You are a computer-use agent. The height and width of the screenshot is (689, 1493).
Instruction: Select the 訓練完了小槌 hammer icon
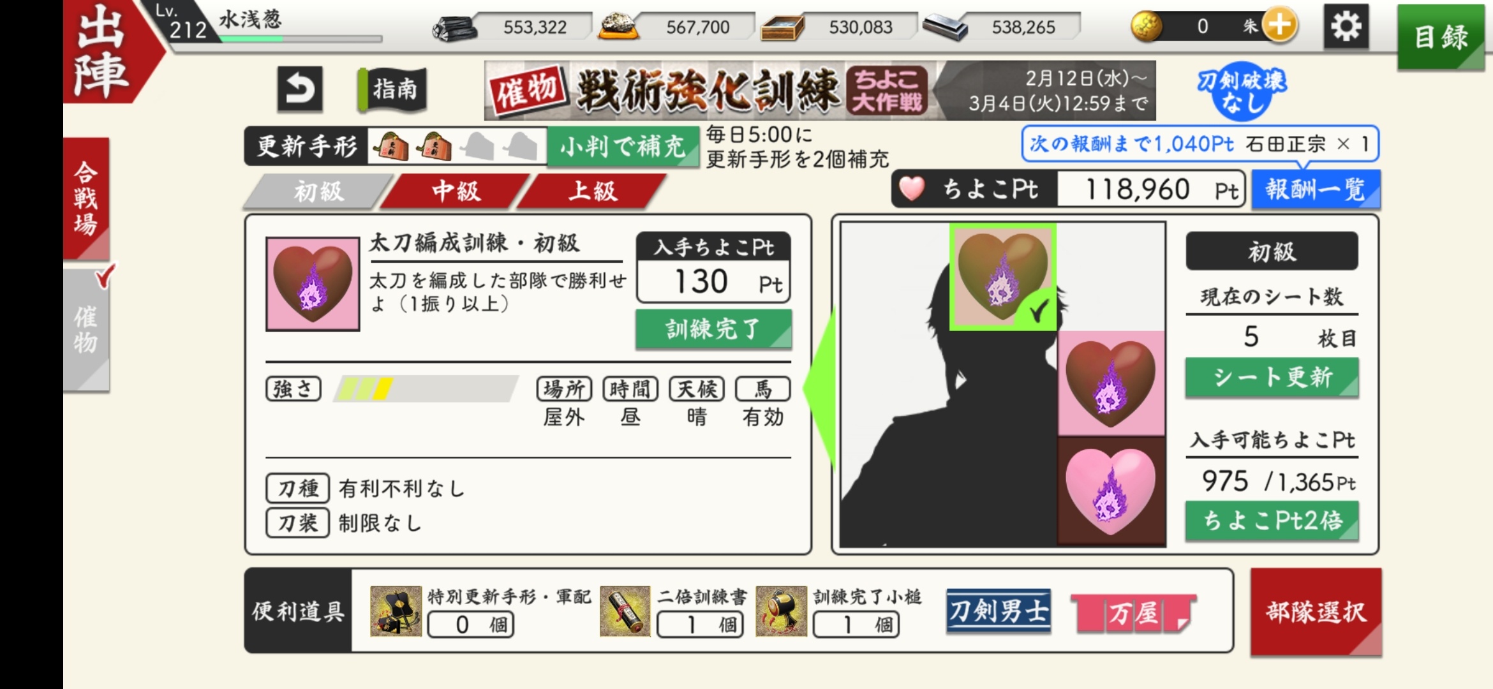tap(781, 611)
